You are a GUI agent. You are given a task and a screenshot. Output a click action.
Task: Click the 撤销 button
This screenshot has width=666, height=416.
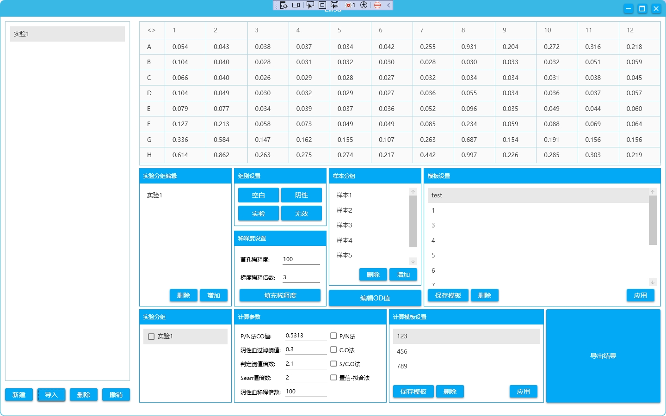[x=116, y=395]
